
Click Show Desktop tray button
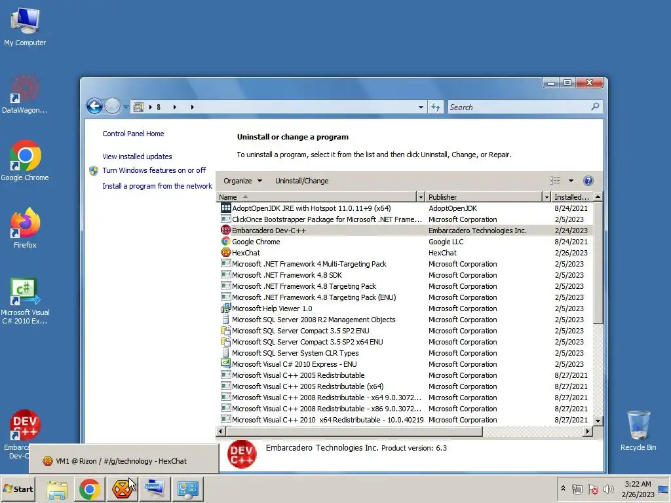pos(663,489)
